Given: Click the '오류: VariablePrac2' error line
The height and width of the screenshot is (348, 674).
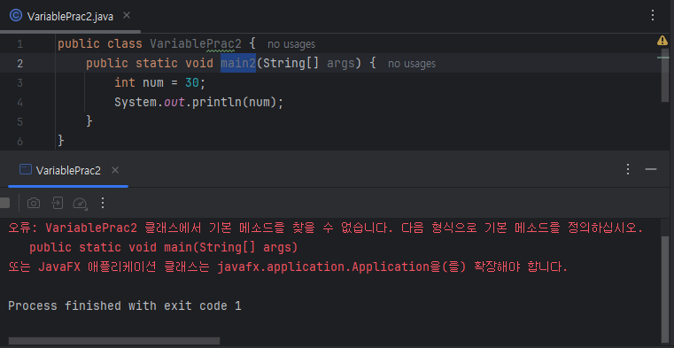Looking at the screenshot, I should pyautogui.click(x=325, y=228).
